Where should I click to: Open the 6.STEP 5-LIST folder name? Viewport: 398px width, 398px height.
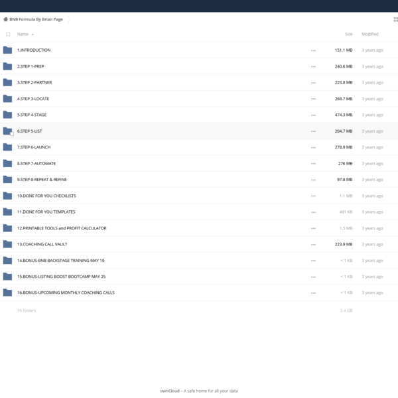click(x=29, y=131)
